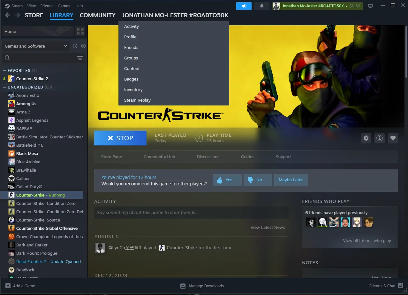The height and width of the screenshot is (295, 408).
Task: Choose Maybe Later for recommendation
Action: (291, 180)
